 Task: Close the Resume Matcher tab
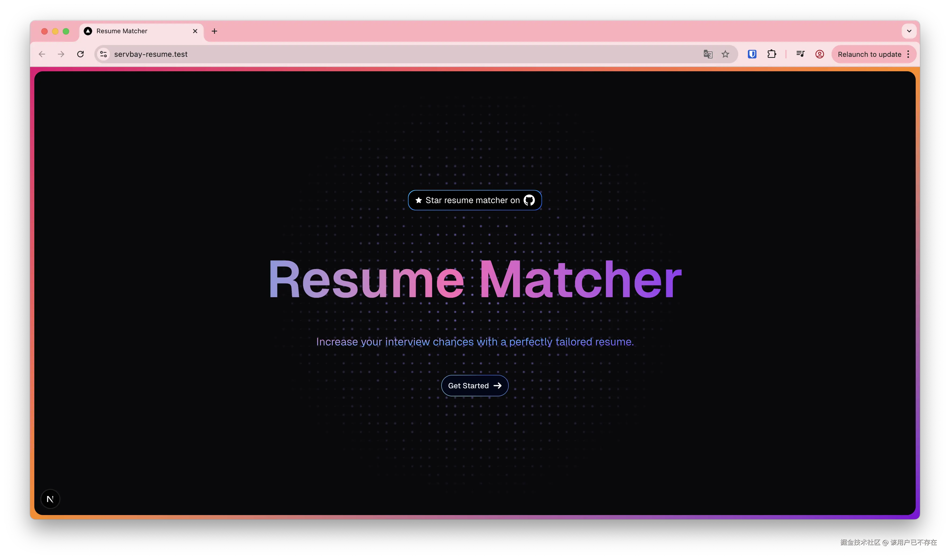click(x=195, y=31)
